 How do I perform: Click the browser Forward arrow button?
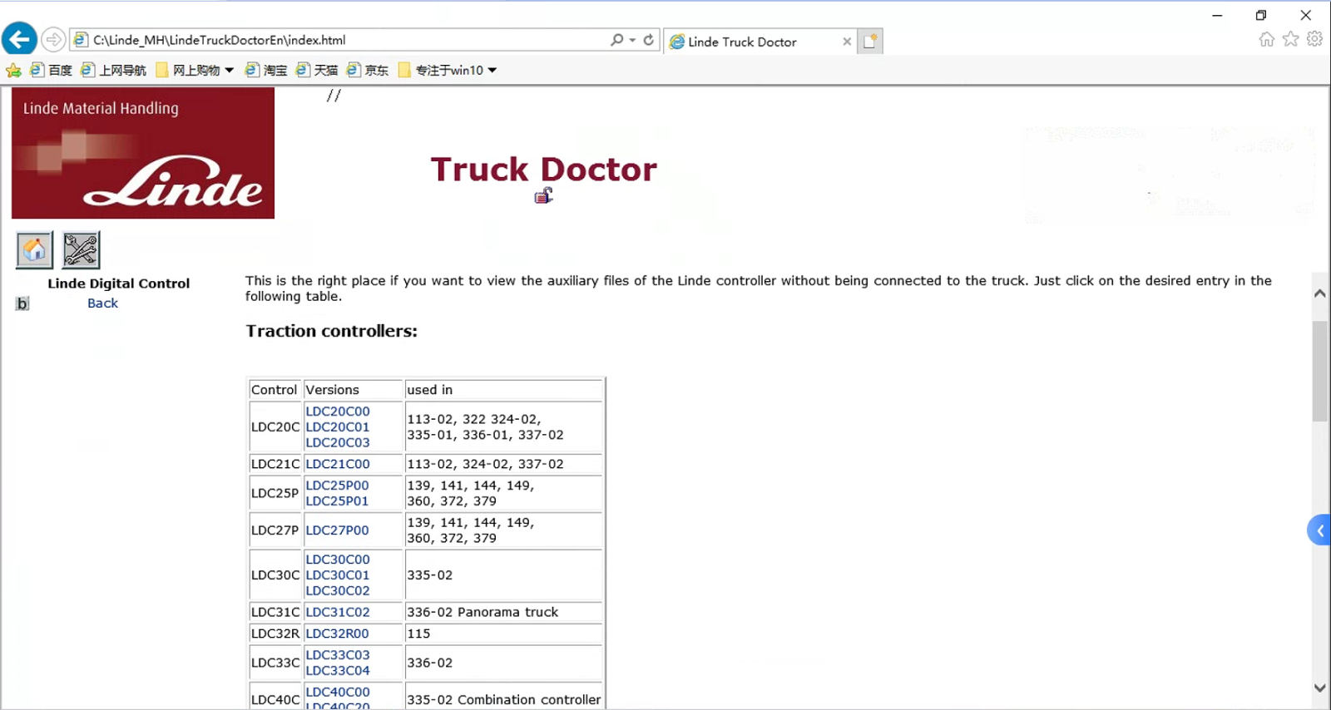click(x=53, y=39)
